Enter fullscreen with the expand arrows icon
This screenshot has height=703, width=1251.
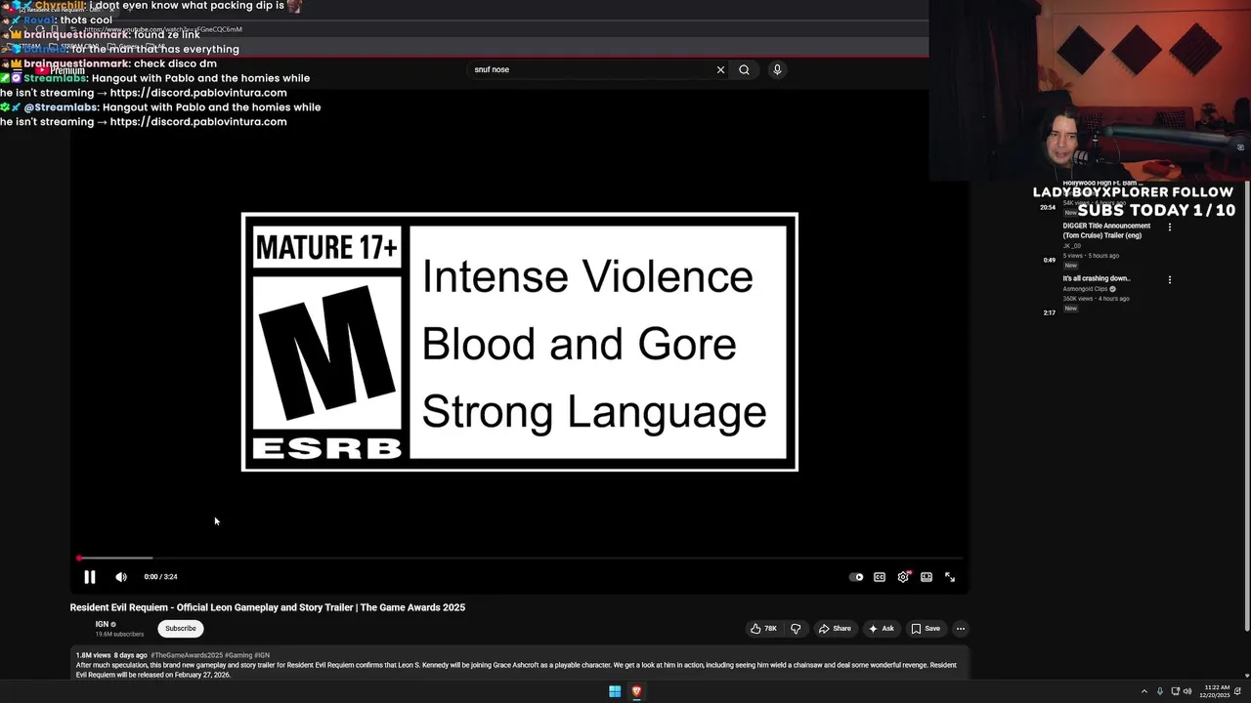(x=950, y=577)
